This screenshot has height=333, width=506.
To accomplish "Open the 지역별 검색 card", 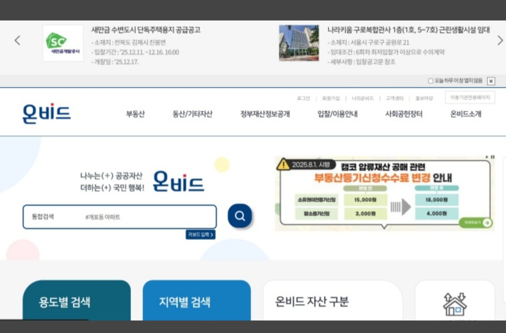I will [x=196, y=300].
